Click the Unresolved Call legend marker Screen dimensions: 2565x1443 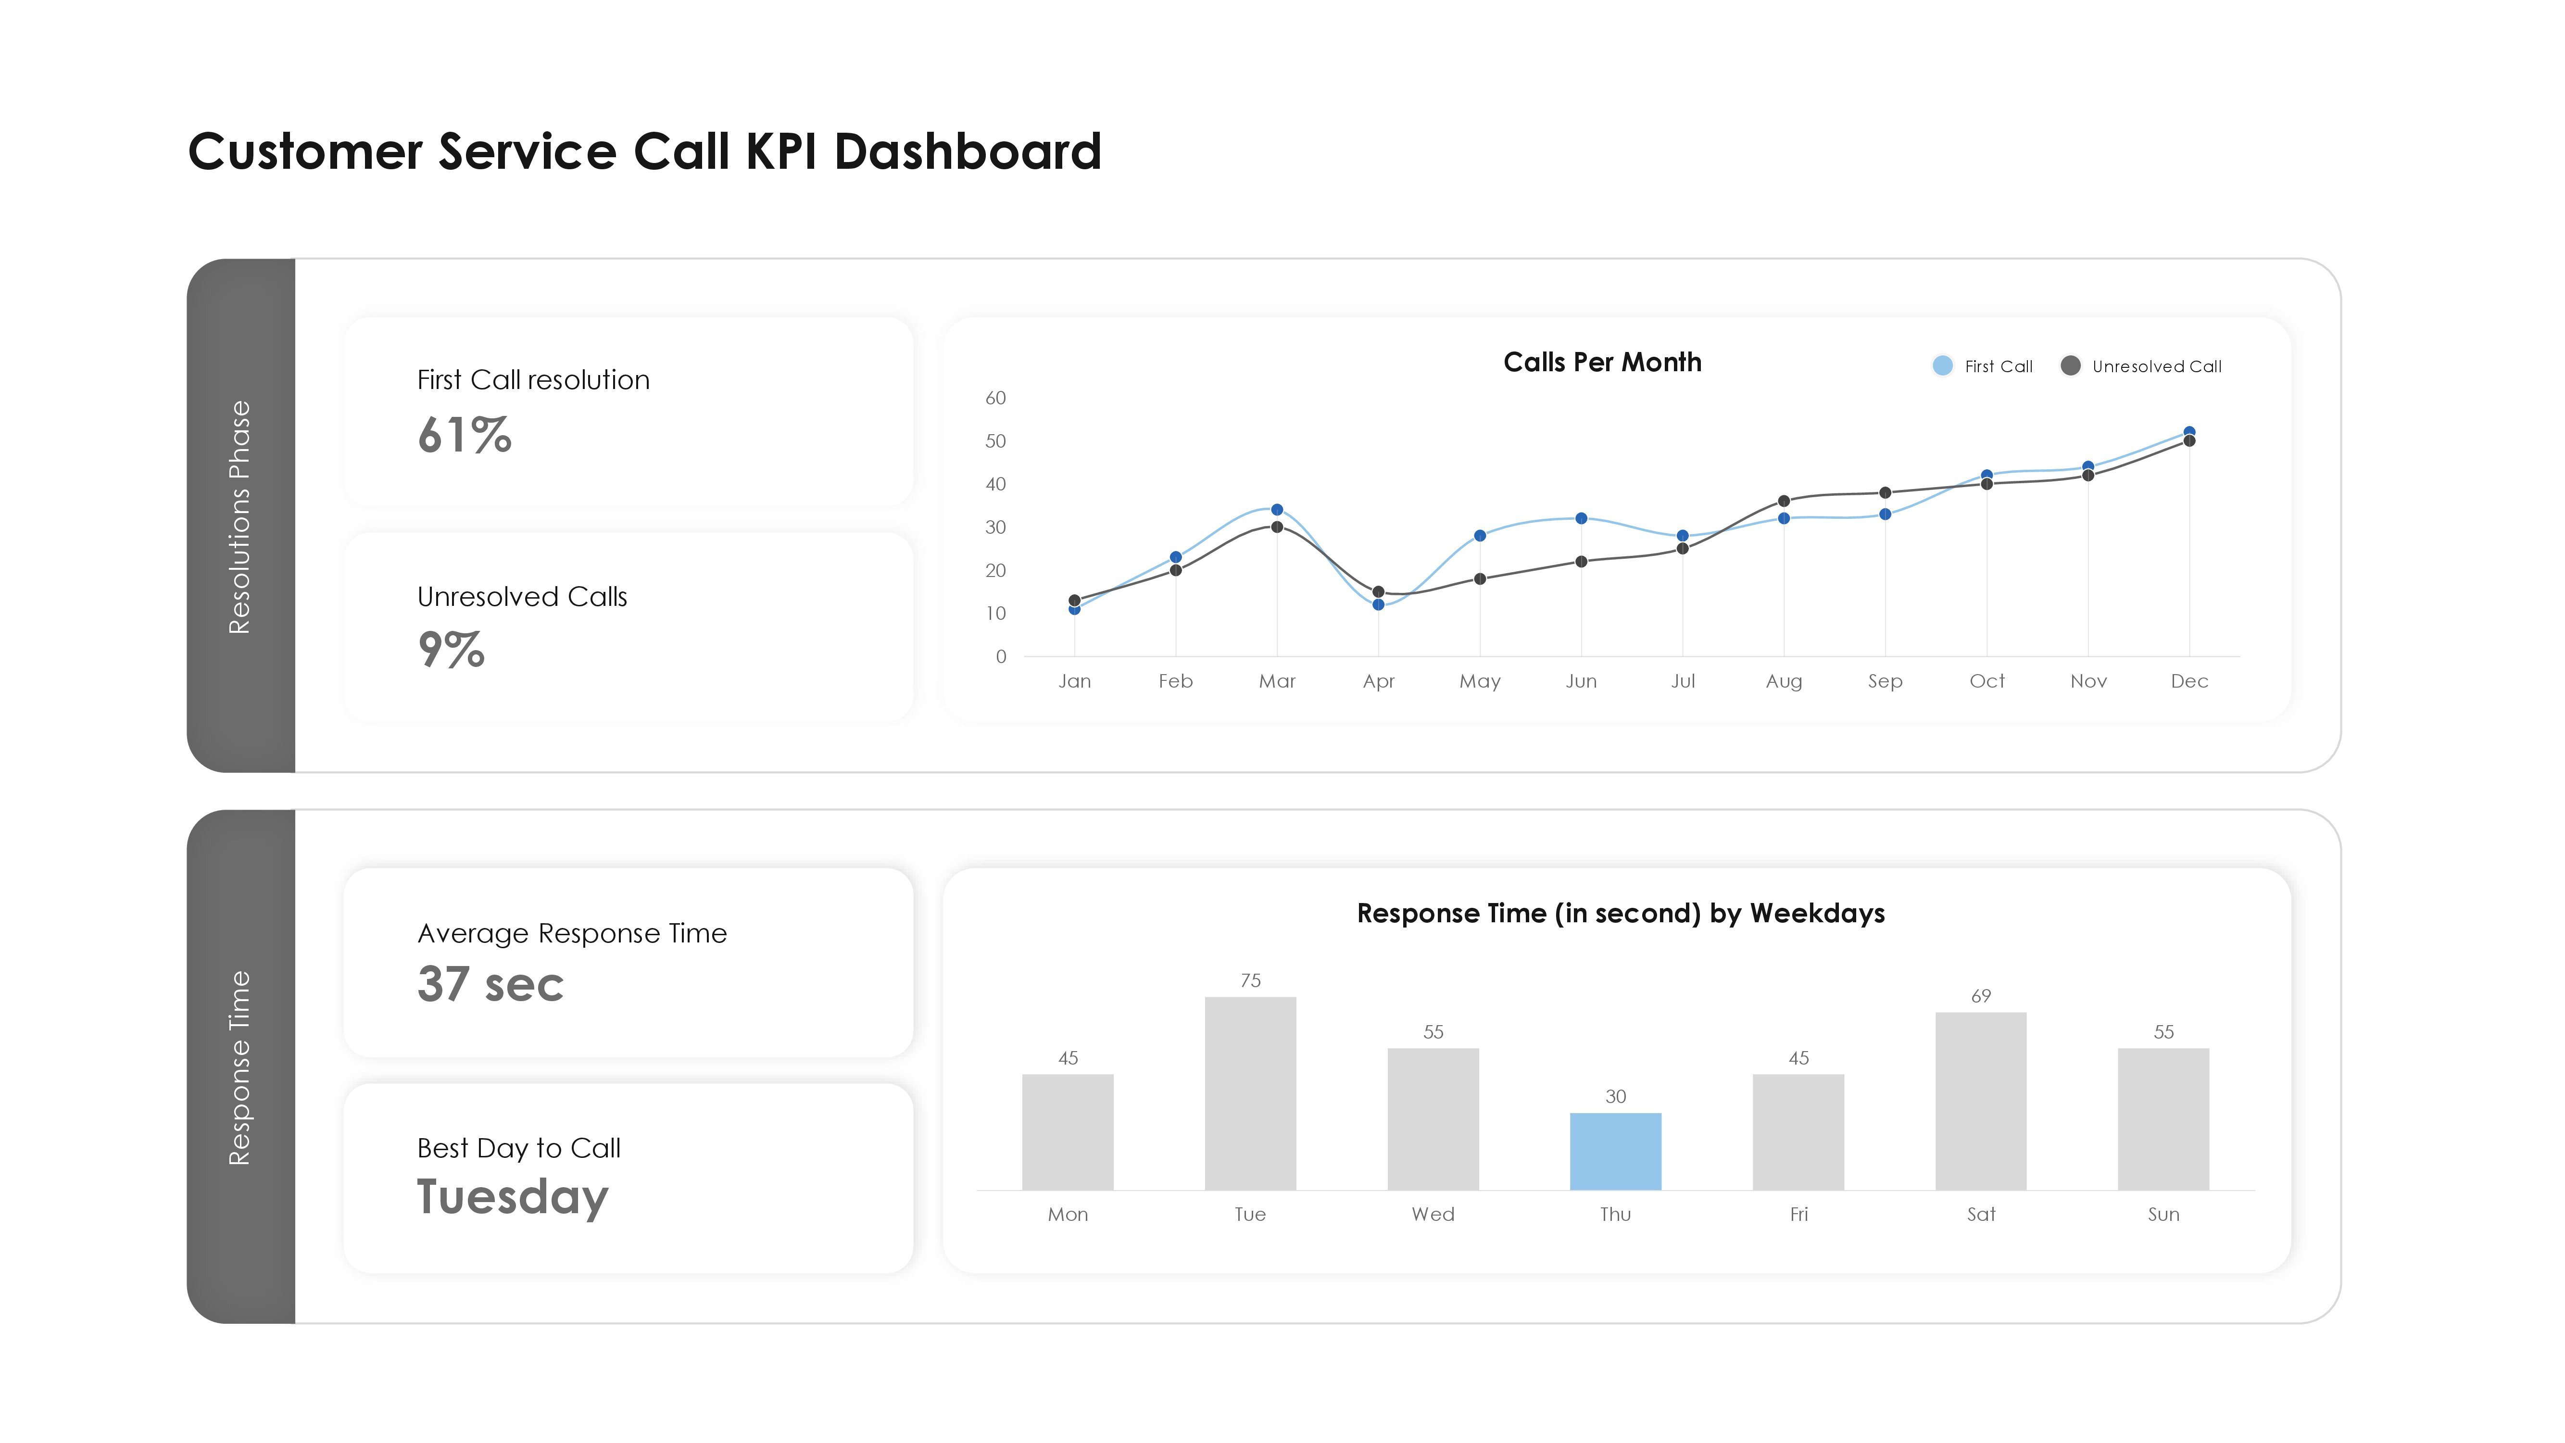2070,365
